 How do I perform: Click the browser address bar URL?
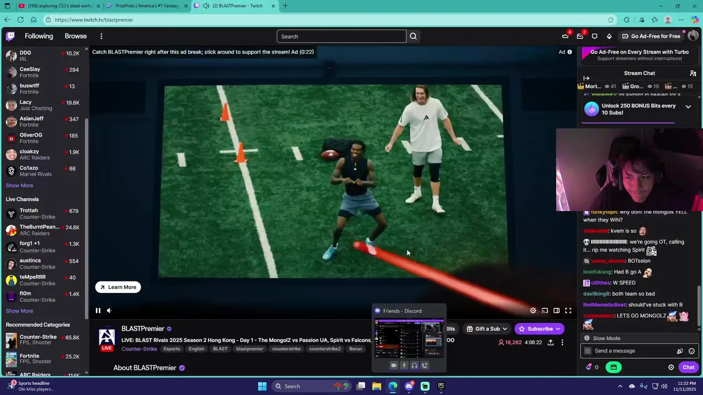pos(94,20)
